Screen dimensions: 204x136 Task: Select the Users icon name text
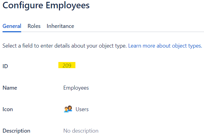click(82, 109)
